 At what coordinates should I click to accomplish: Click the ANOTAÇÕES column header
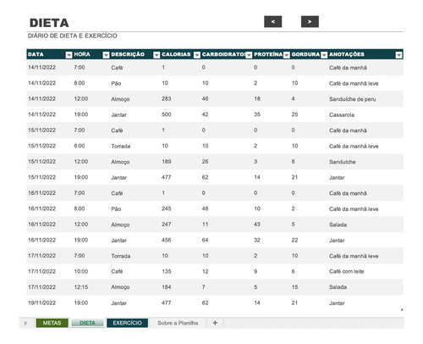click(347, 54)
